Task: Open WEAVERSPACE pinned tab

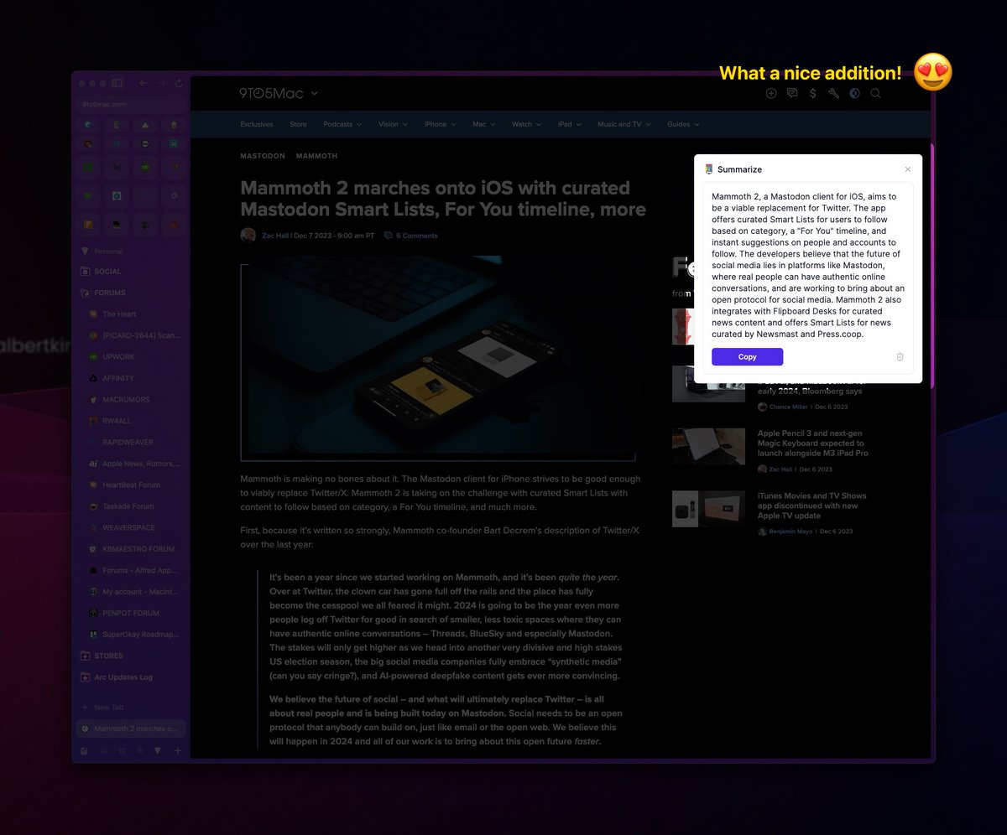Action: point(128,527)
